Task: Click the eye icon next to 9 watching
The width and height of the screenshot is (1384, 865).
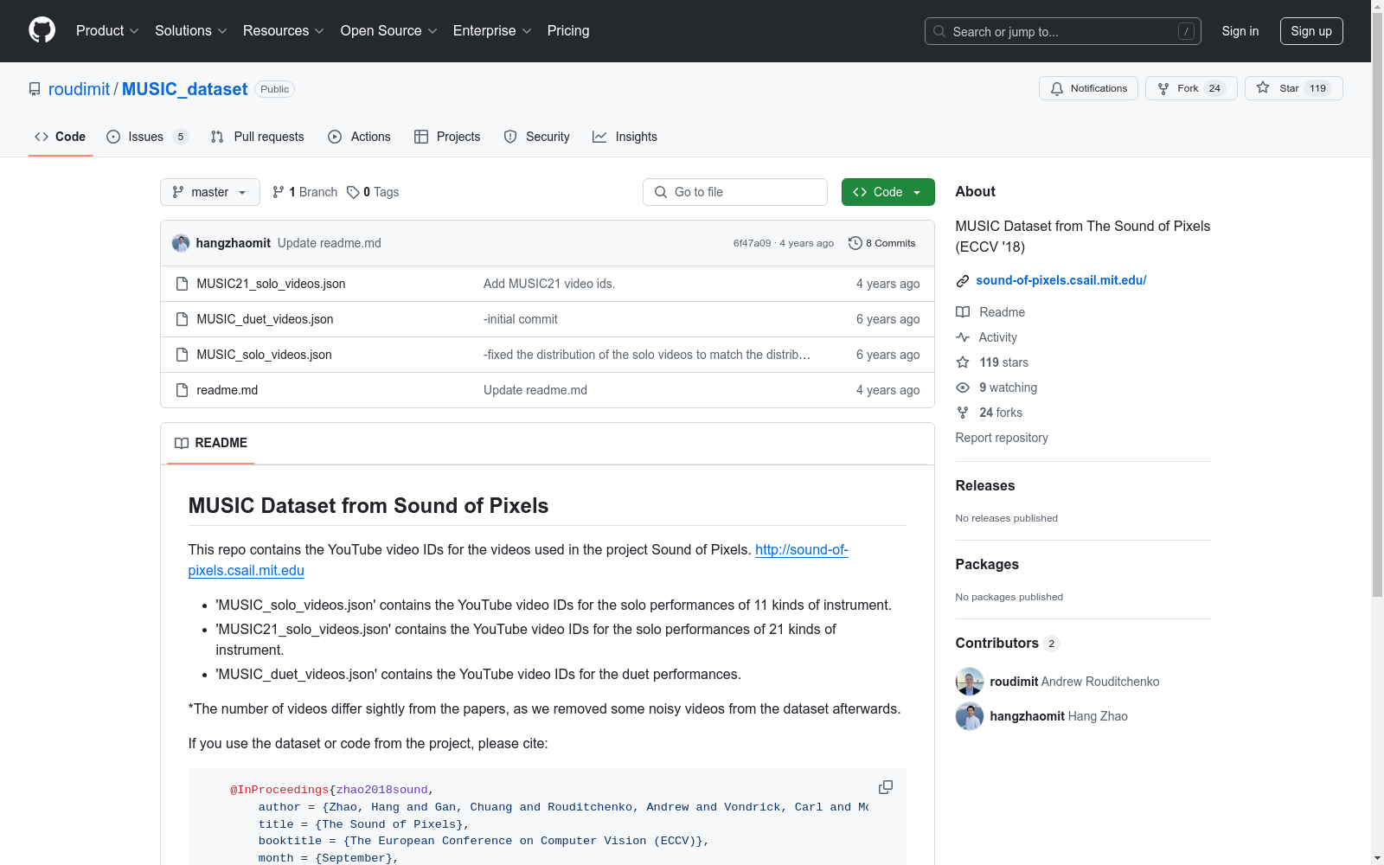Action: (963, 388)
